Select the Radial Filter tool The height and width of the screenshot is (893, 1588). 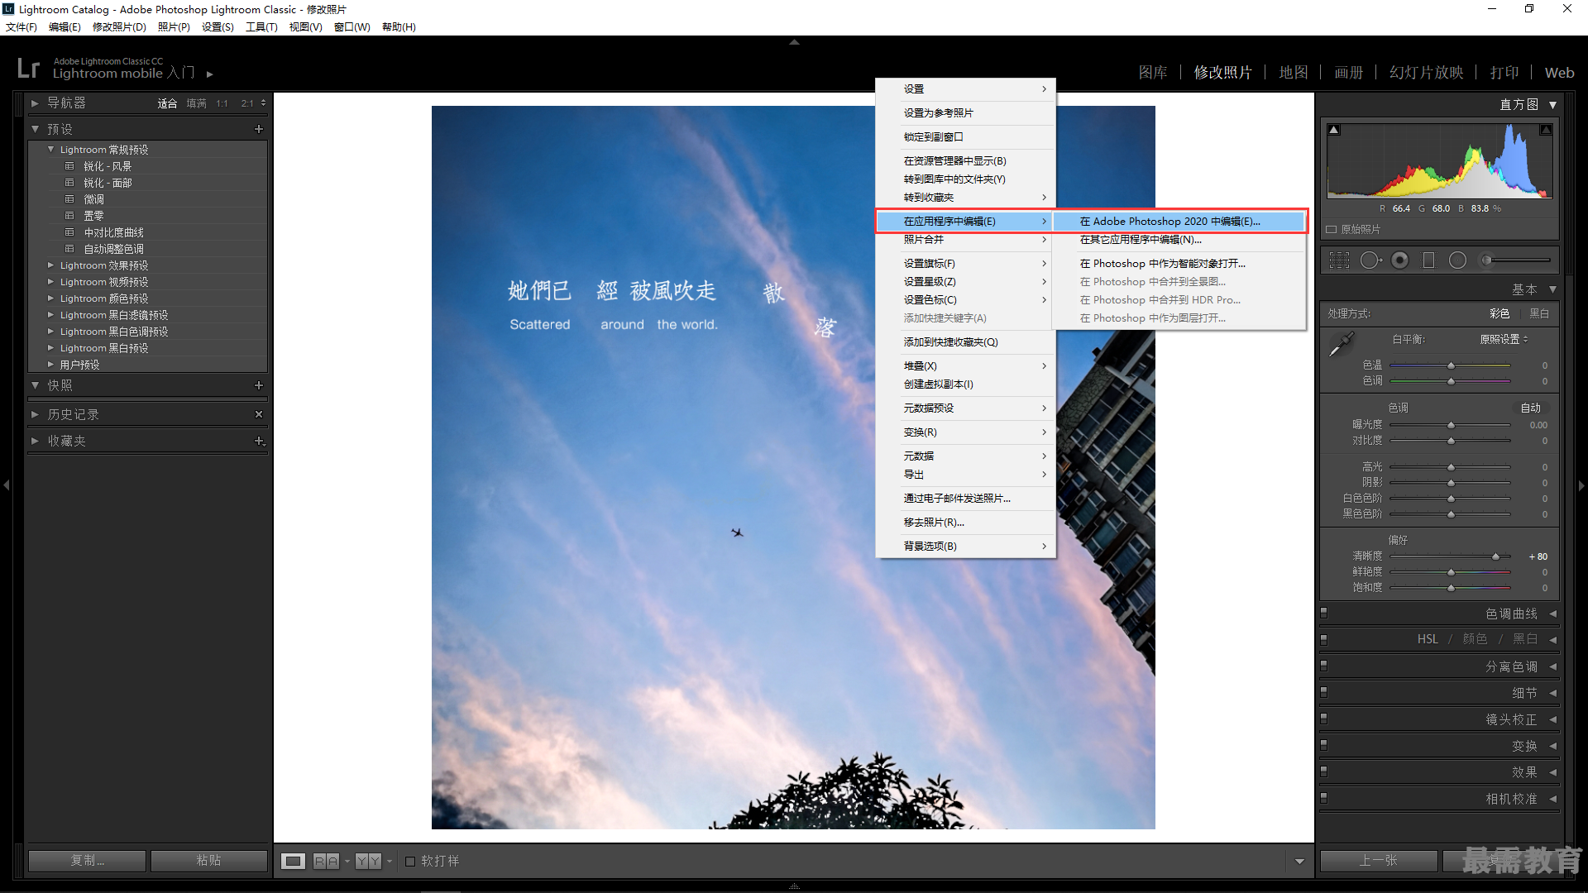(1457, 260)
